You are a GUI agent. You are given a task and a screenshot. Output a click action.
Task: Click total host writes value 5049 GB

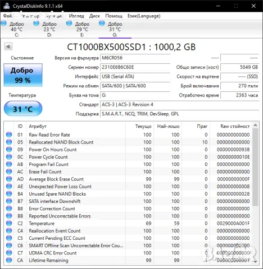click(x=240, y=67)
